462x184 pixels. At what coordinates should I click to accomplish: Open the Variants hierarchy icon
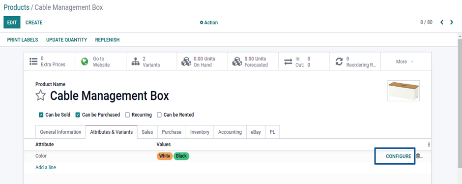tap(135, 61)
